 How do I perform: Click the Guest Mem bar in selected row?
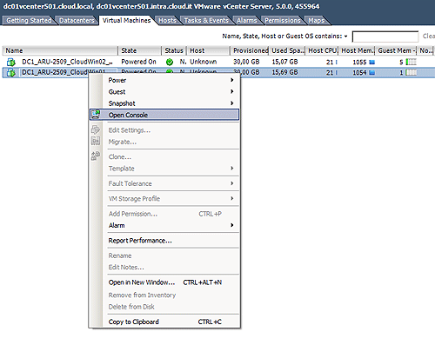(412, 73)
